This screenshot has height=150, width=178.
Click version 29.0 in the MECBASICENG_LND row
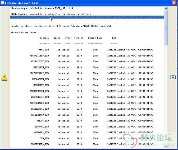(x=79, y=55)
